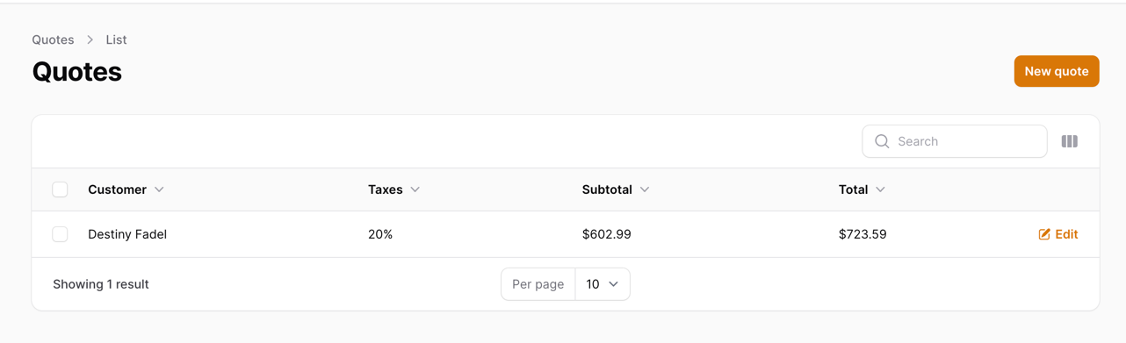Focus the Search input field
Screen dimensions: 1126x343
click(955, 141)
